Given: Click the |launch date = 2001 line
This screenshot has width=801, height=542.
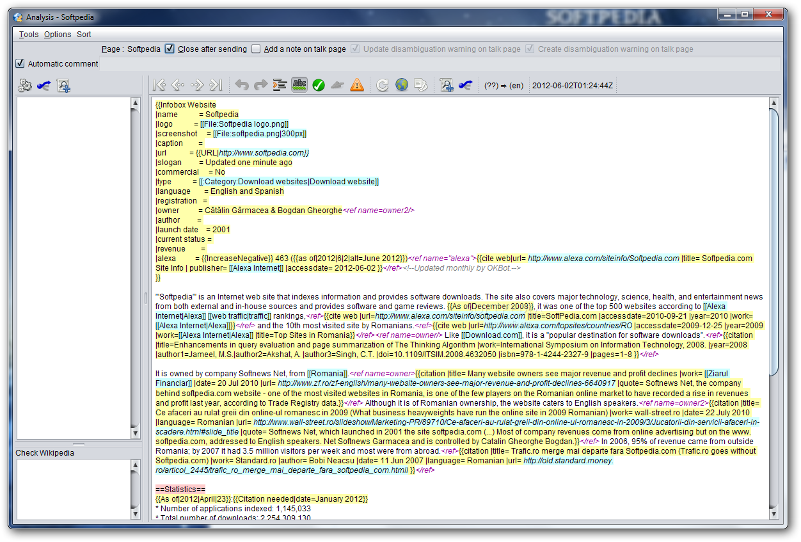Looking at the screenshot, I should [x=193, y=230].
